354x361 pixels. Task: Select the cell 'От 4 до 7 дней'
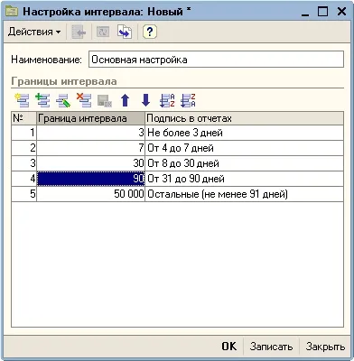click(244, 148)
